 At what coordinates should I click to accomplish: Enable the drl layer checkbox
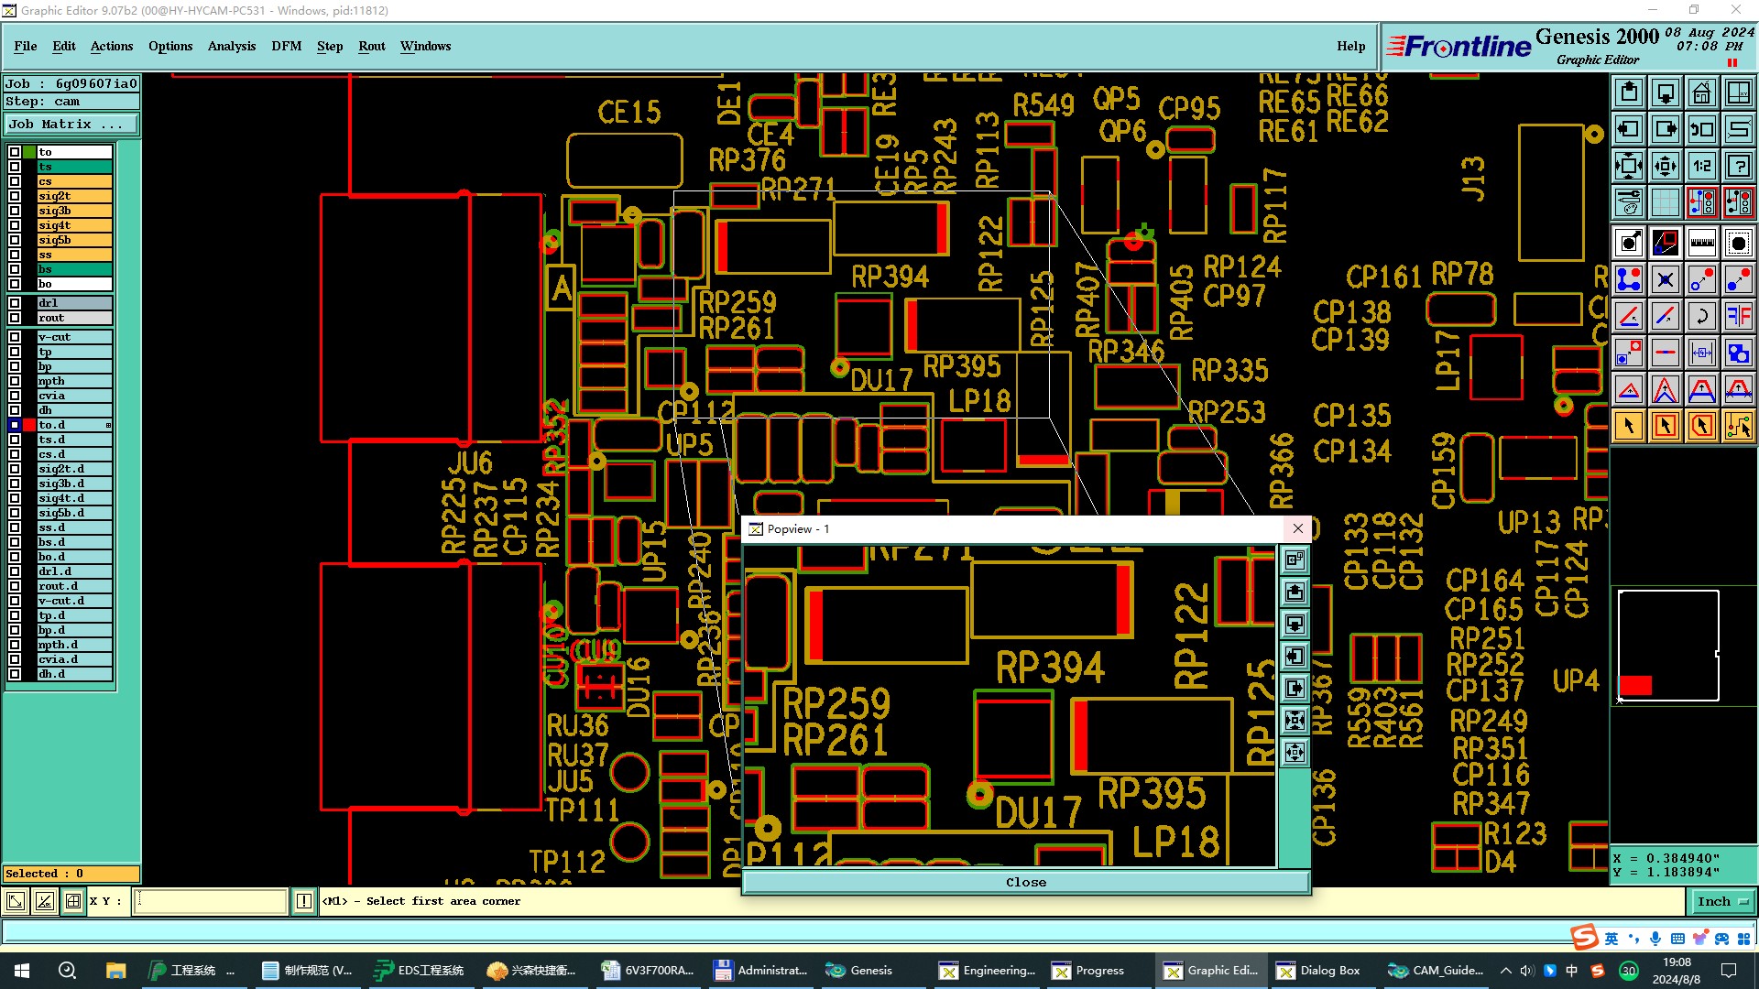pyautogui.click(x=15, y=303)
